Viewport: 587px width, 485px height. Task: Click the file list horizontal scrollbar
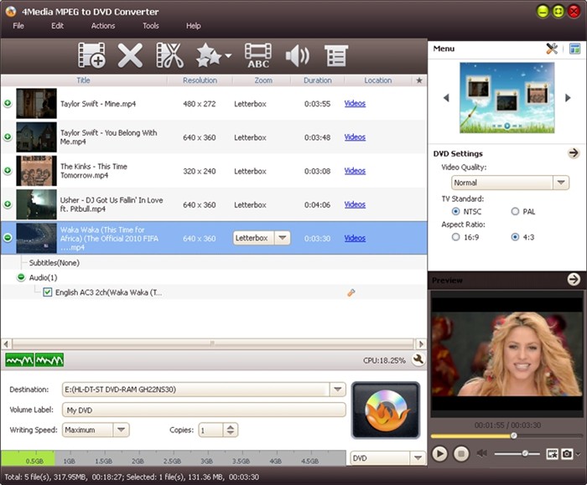(213, 343)
